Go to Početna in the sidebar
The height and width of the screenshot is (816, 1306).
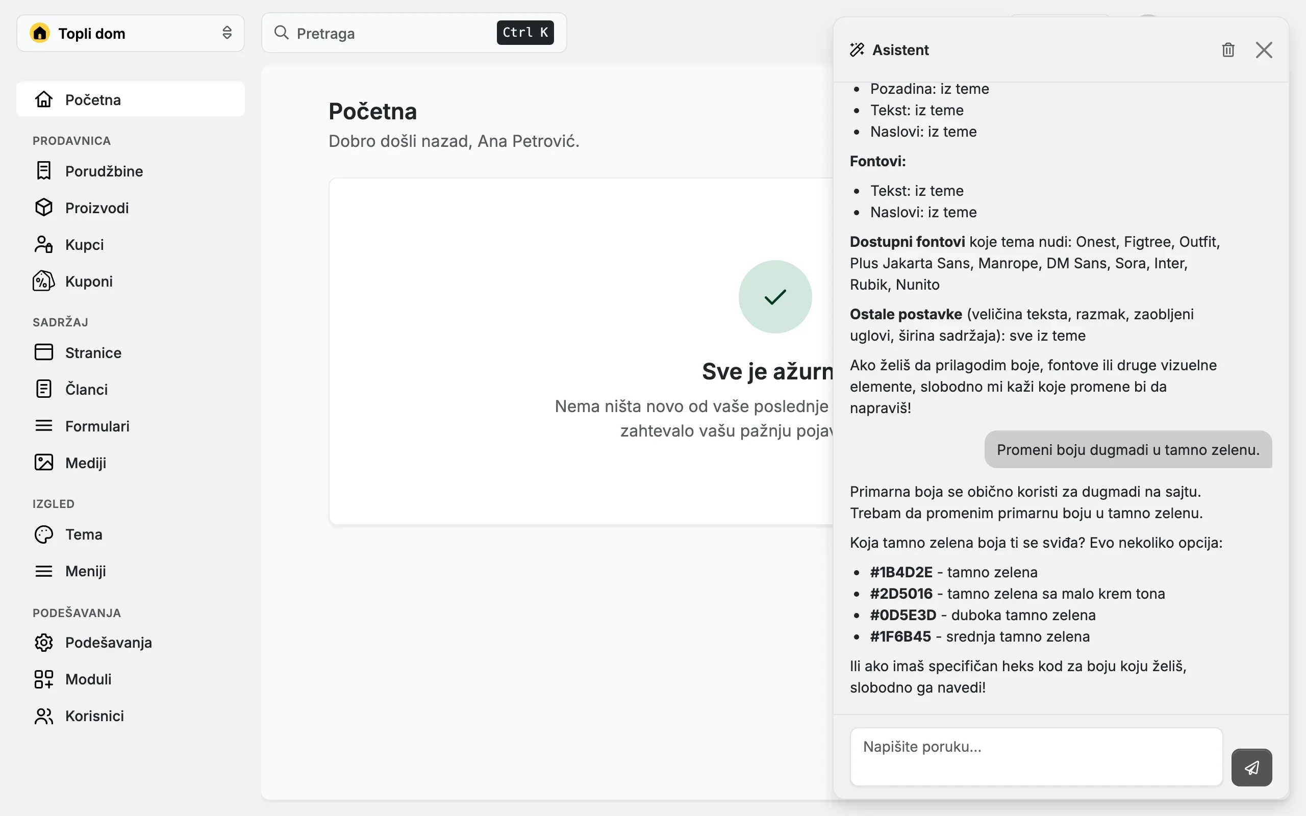[131, 99]
